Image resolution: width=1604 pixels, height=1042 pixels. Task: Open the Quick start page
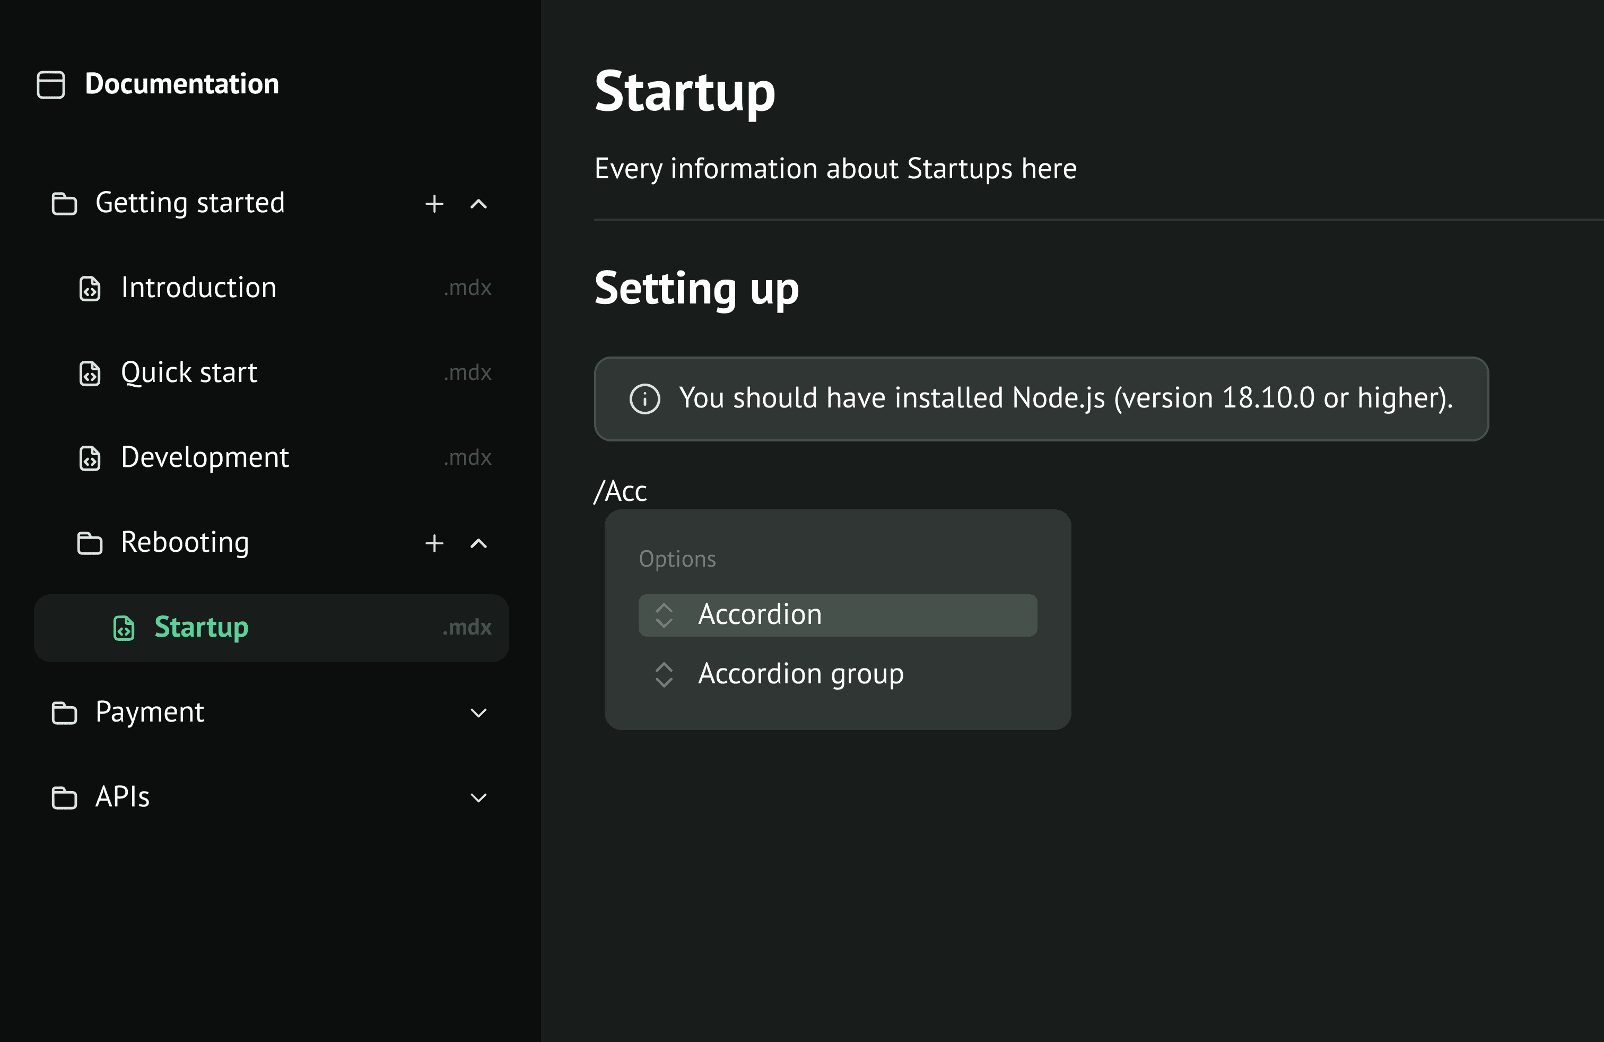pyautogui.click(x=189, y=373)
